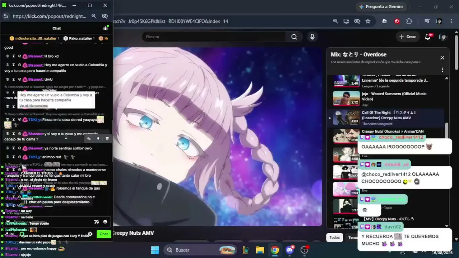
Task: Select "Call Of The Night (Lostime)" playlist item
Action: [386, 118]
